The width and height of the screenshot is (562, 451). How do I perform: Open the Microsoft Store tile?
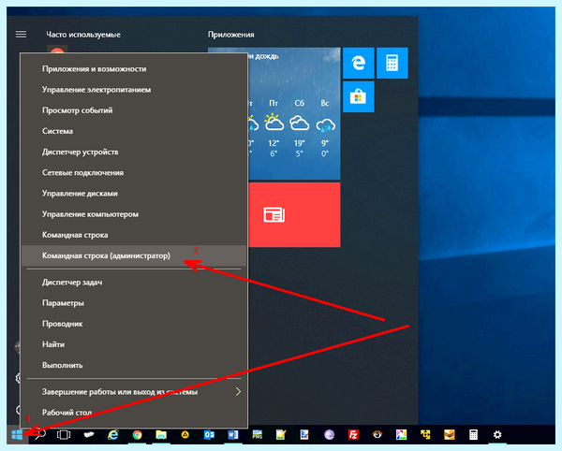point(359,96)
